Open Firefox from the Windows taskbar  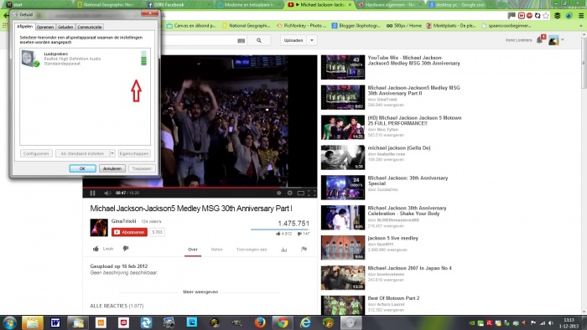tap(260, 322)
